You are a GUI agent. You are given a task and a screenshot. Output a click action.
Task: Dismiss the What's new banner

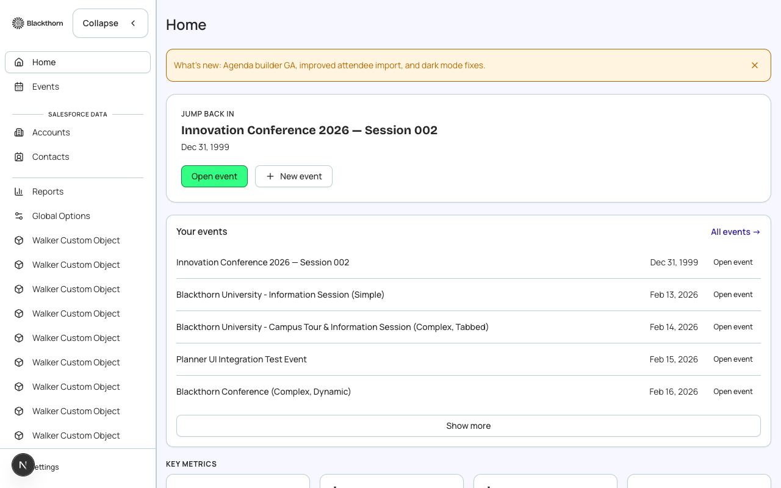click(x=755, y=65)
